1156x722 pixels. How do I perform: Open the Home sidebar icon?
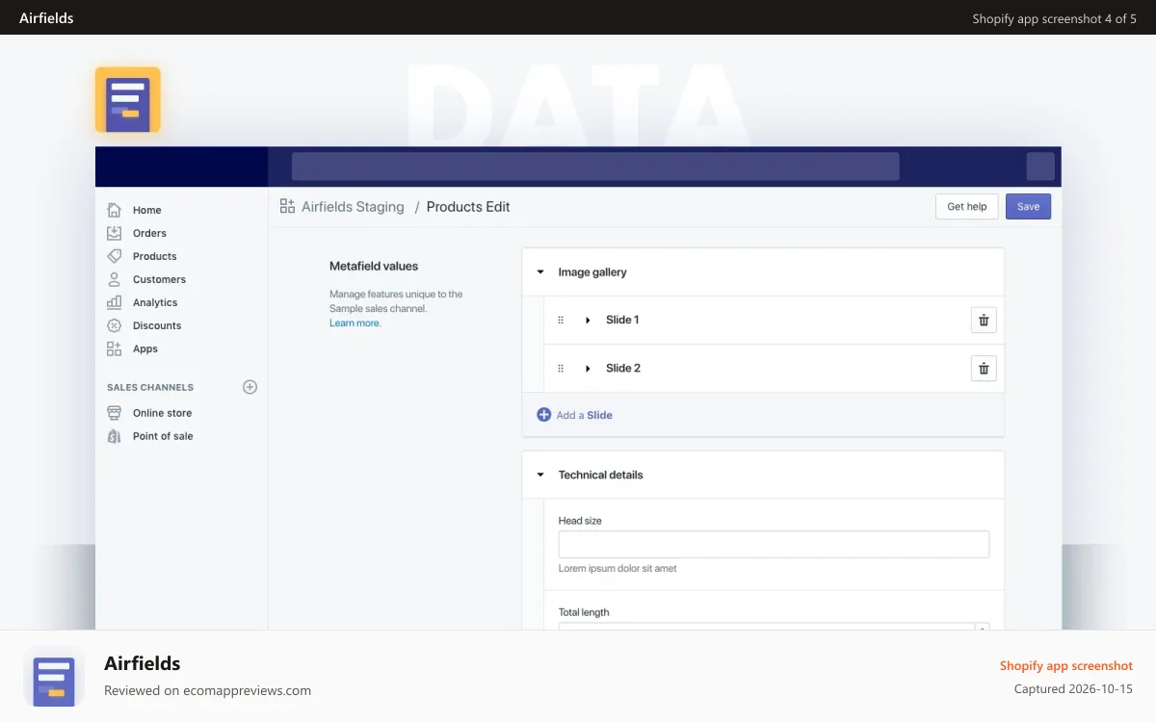[x=115, y=210]
